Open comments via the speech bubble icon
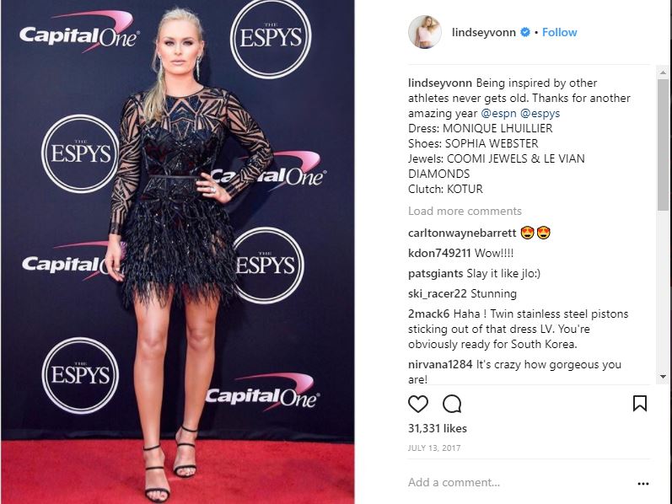Image resolution: width=672 pixels, height=504 pixels. [x=452, y=405]
